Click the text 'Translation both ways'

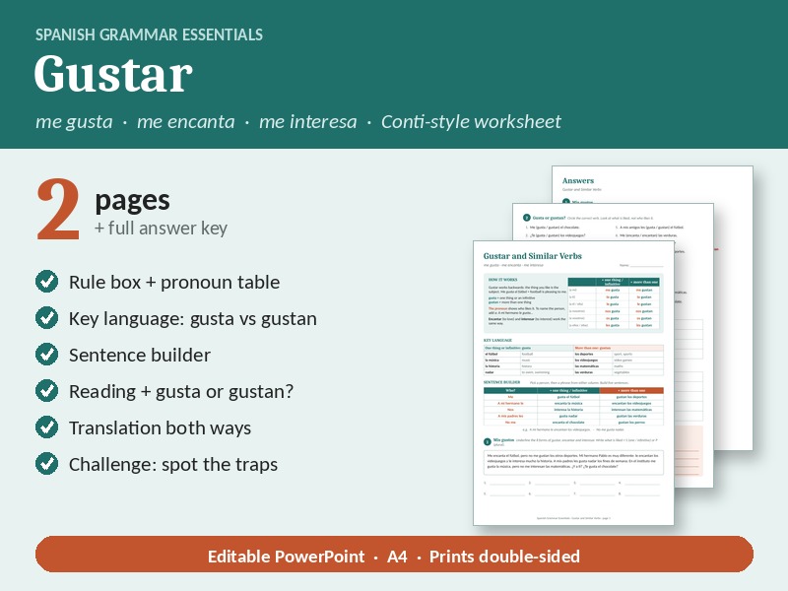pyautogui.click(x=160, y=427)
